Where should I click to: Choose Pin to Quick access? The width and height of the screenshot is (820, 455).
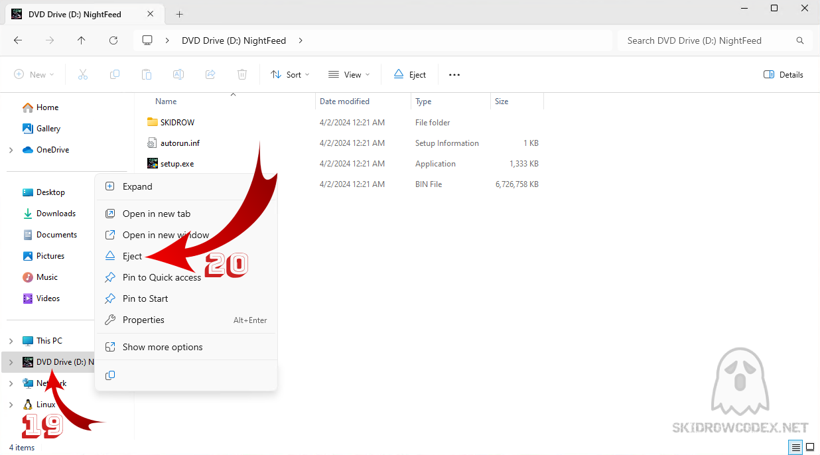[186, 277]
